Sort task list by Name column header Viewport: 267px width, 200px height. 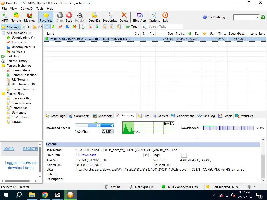click(x=88, y=34)
